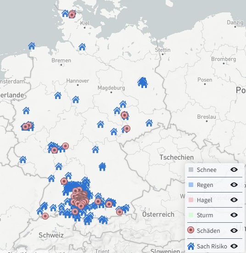This screenshot has width=246, height=253.
Task: Click the Sach Risiko legend house icon
Action: coord(191,246)
